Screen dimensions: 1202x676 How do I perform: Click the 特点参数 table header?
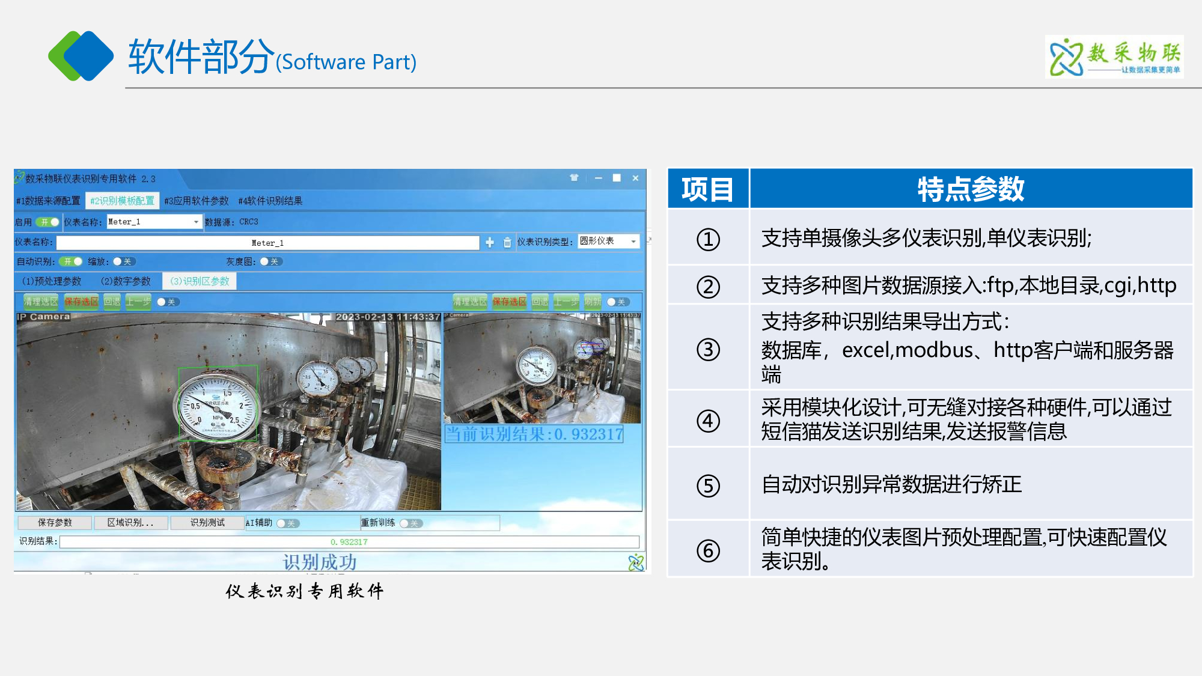pos(971,189)
